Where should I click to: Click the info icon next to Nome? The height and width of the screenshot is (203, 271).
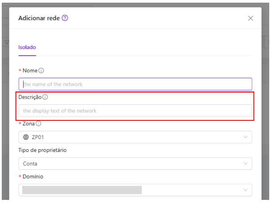(41, 71)
